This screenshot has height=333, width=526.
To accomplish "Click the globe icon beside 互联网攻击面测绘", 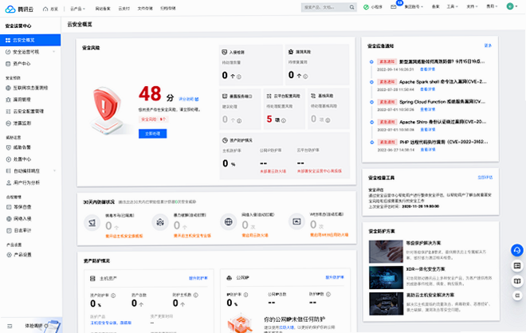I will [x=9, y=88].
